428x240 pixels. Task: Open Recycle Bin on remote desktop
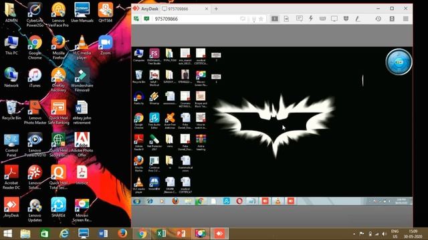138,77
